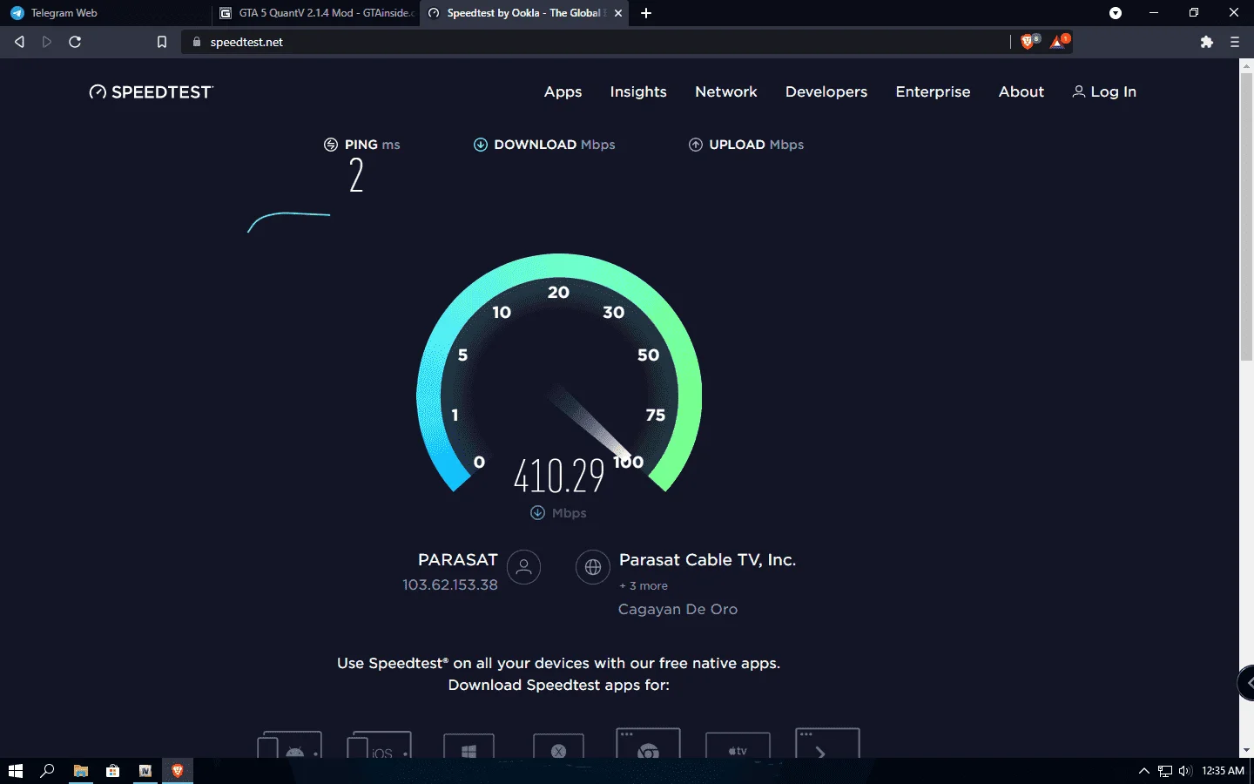The image size is (1254, 784).
Task: Go back to the previous page
Action: [x=19, y=42]
